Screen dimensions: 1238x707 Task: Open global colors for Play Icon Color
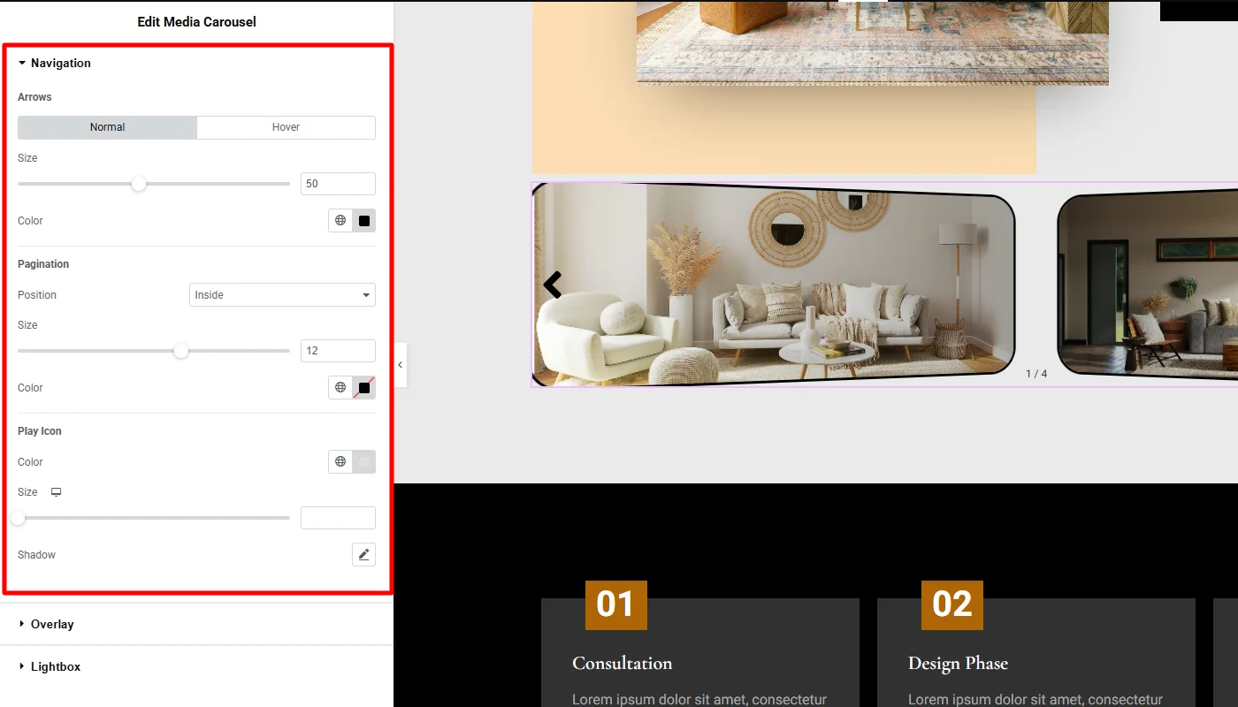(340, 462)
